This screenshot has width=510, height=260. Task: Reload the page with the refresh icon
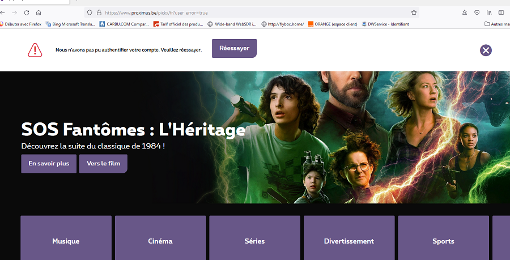(27, 12)
